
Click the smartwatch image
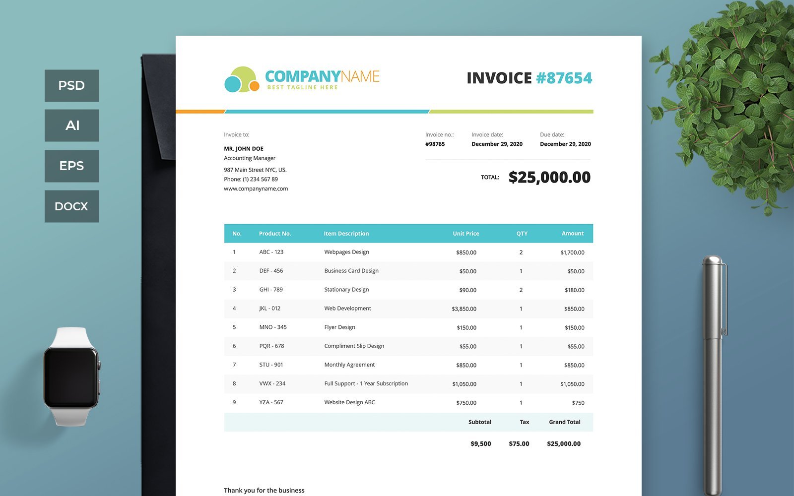point(71,377)
